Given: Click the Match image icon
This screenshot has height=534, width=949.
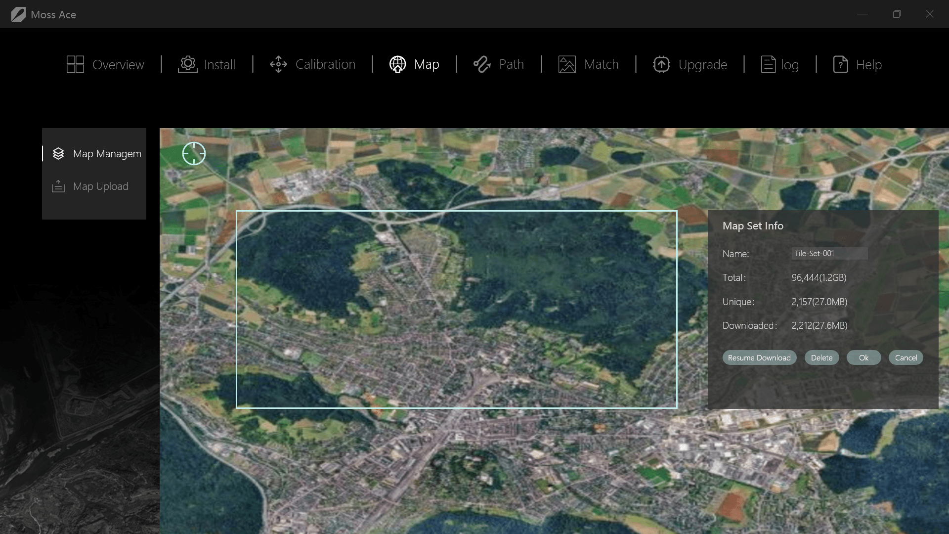Looking at the screenshot, I should [x=567, y=64].
